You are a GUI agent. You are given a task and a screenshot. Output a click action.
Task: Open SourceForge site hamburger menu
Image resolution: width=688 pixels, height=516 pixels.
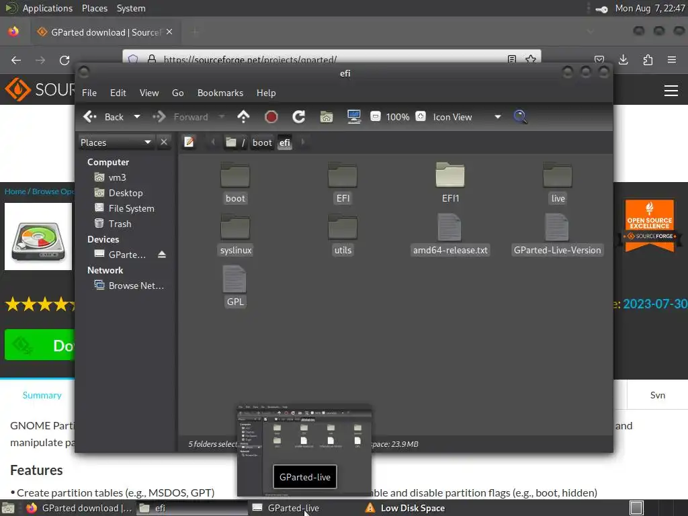click(x=671, y=91)
